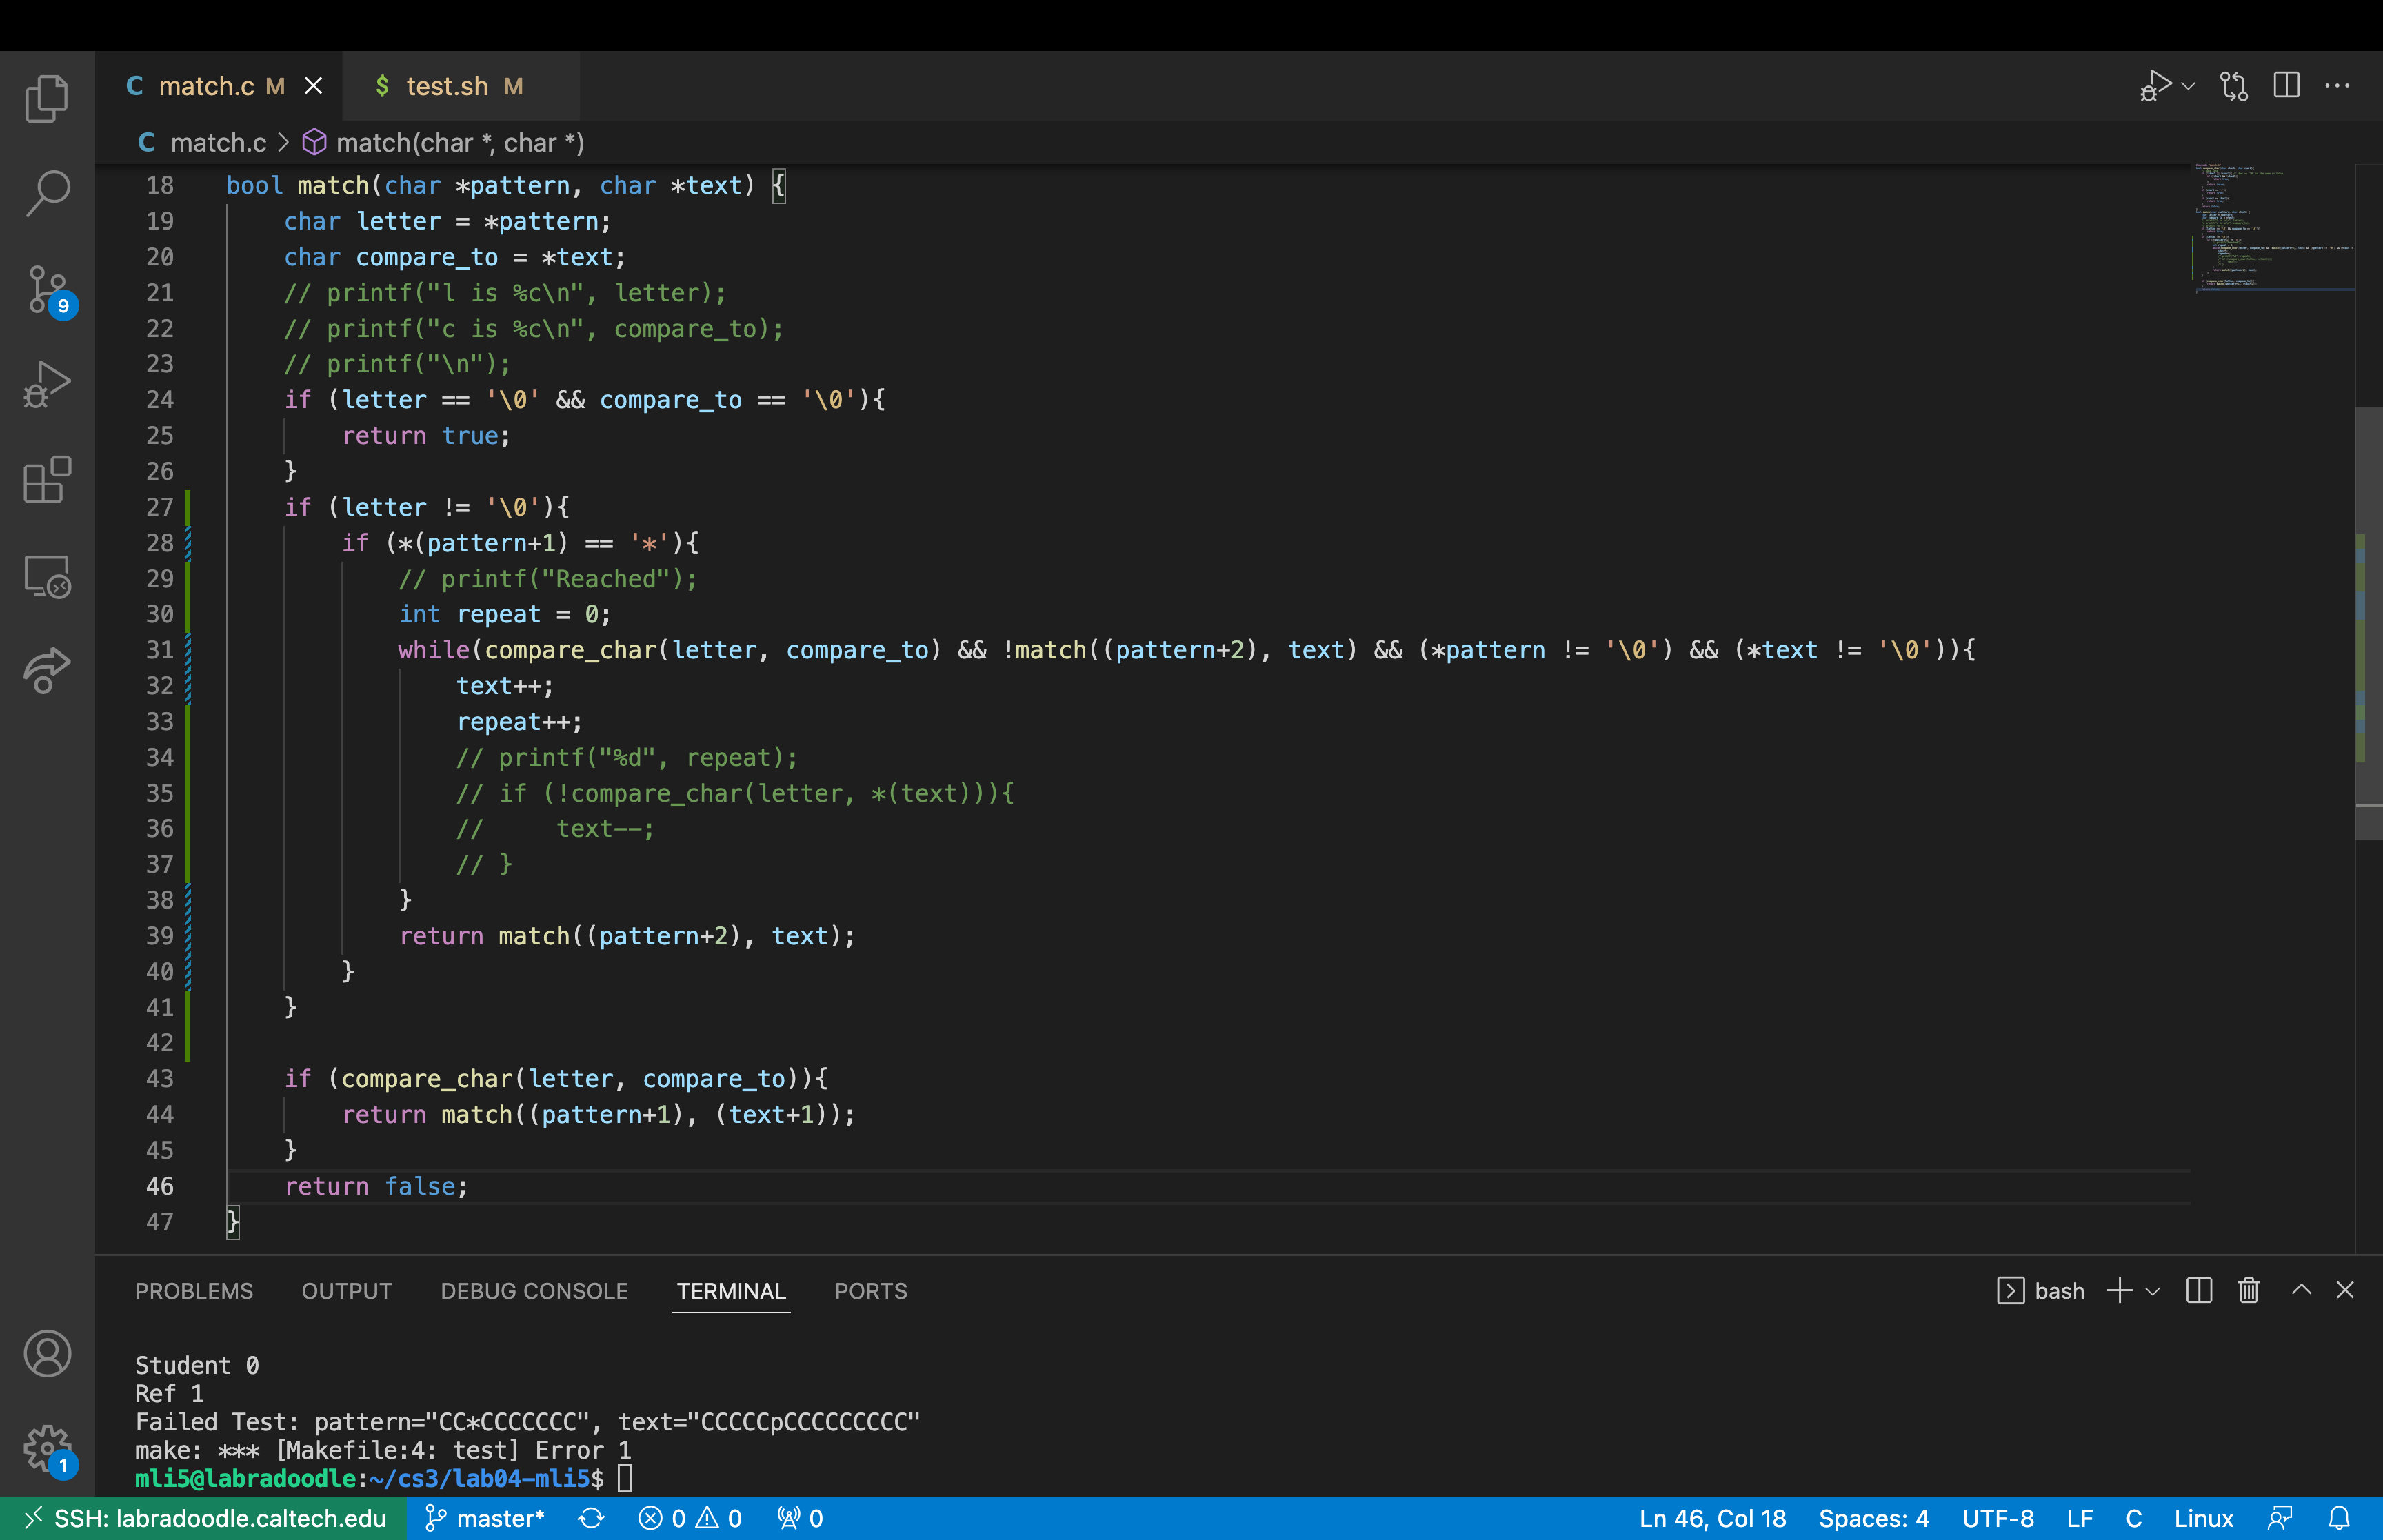Image resolution: width=2383 pixels, height=1540 pixels.
Task: Switch to the PROBLEMS panel tab
Action: click(194, 1291)
